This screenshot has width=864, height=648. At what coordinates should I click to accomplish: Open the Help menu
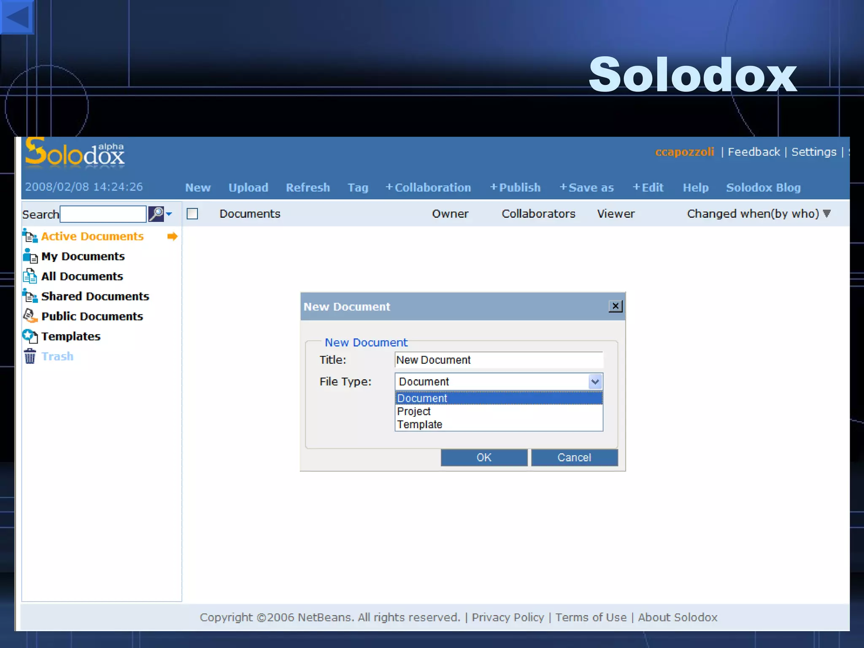[696, 188]
